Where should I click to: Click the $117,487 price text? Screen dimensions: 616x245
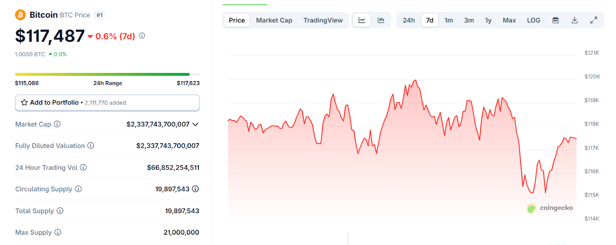[50, 36]
